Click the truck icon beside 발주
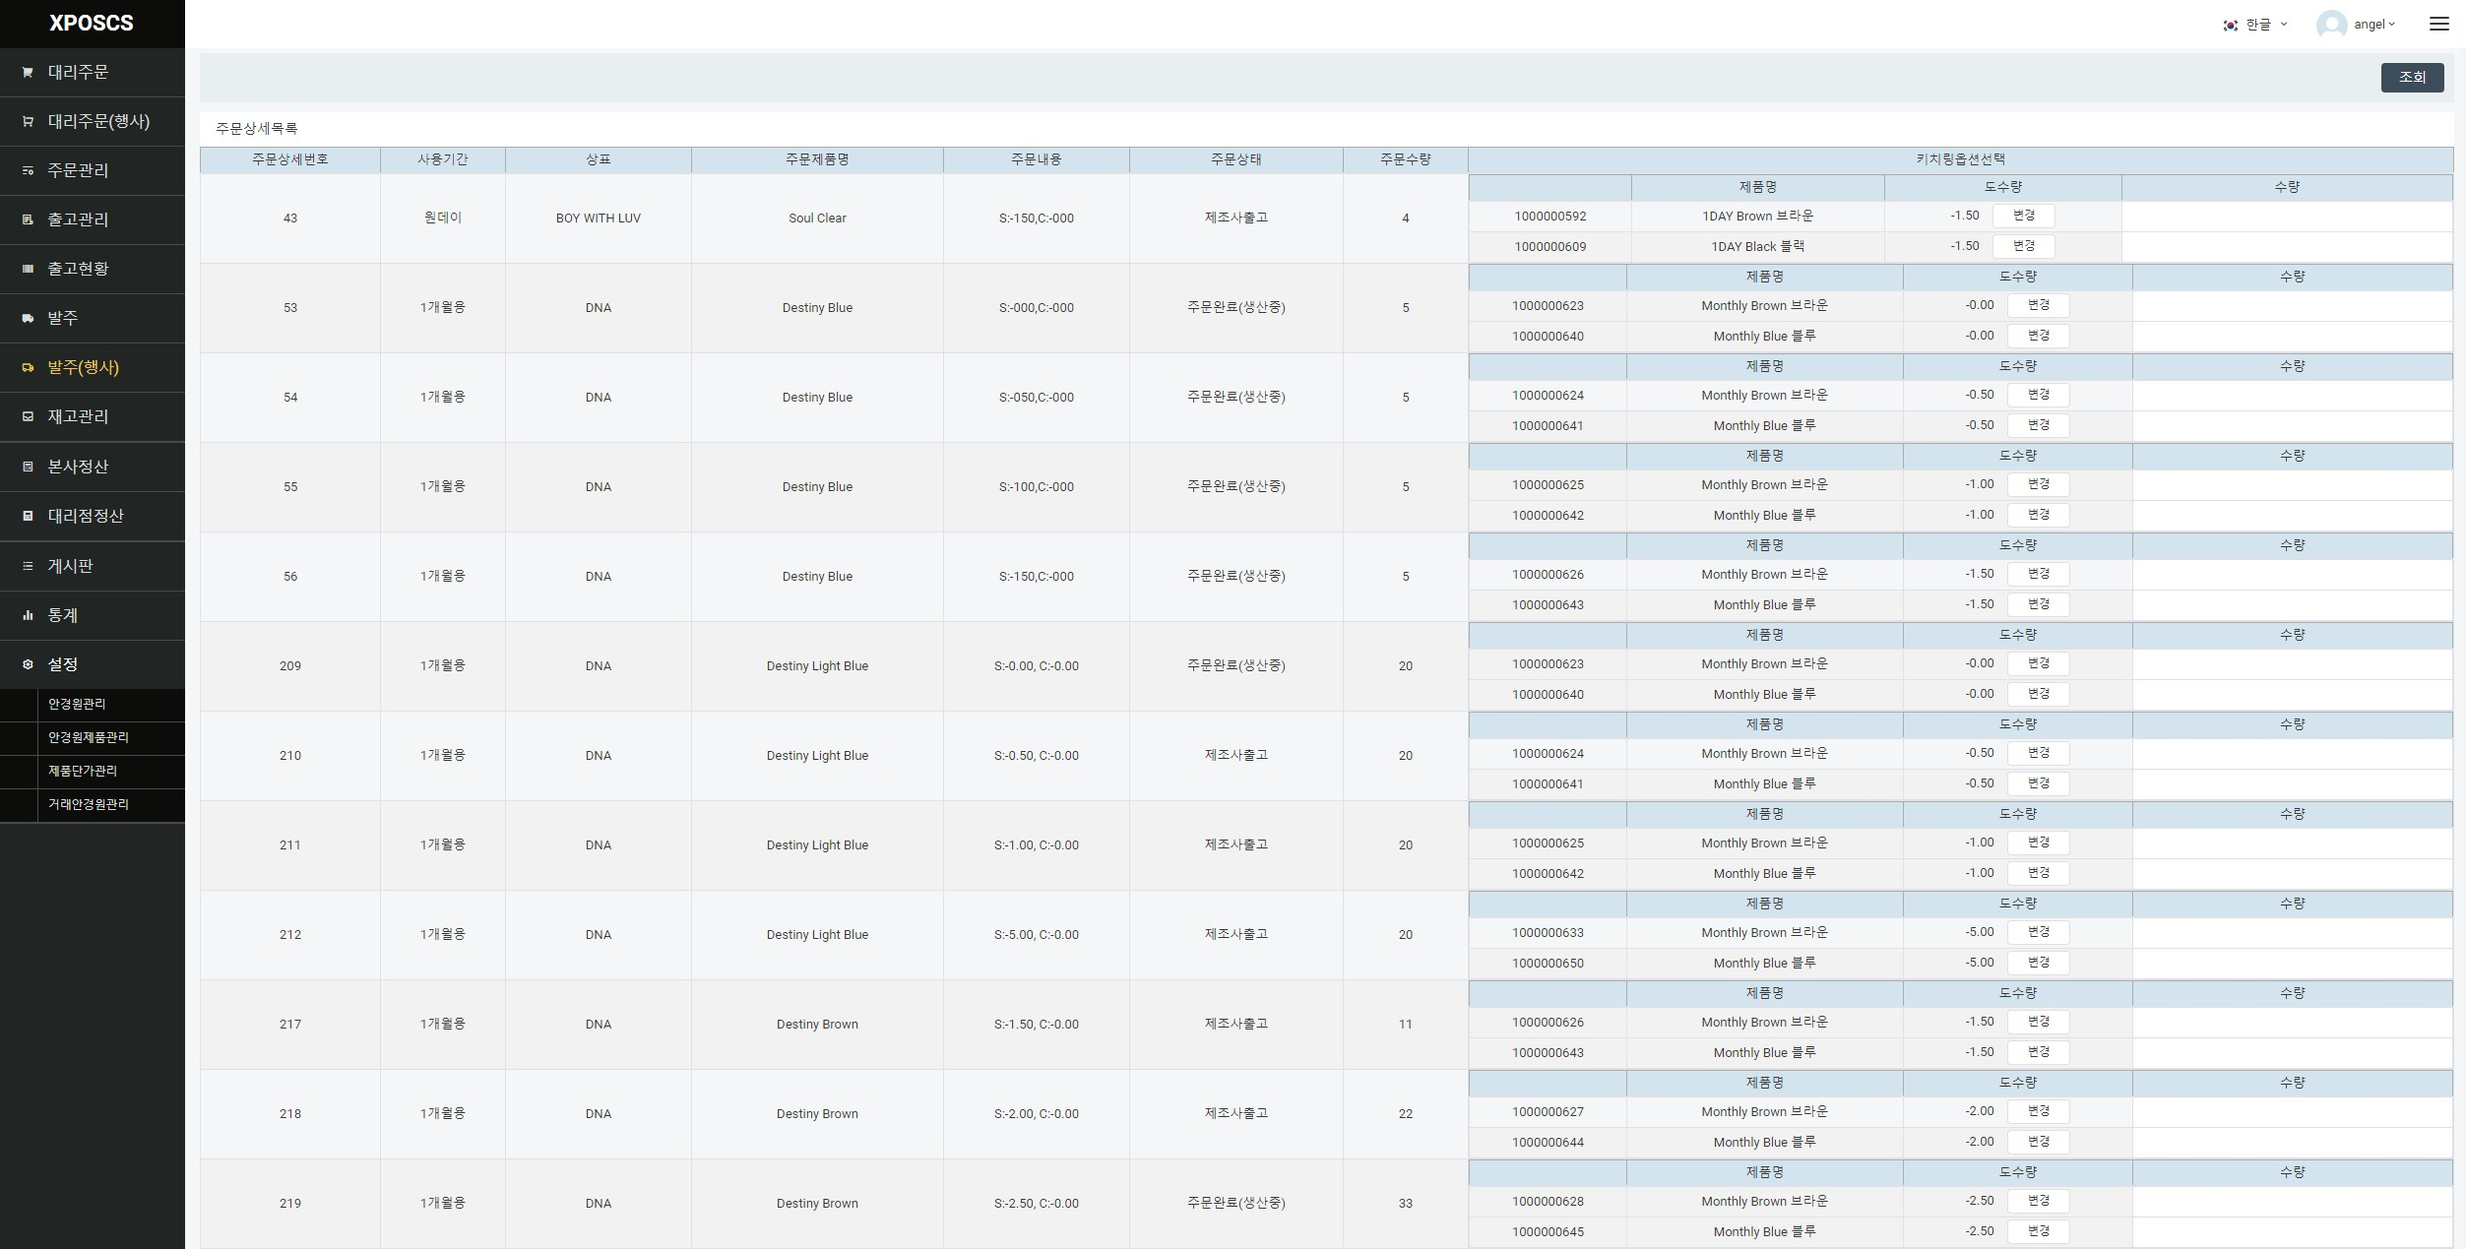 click(28, 318)
